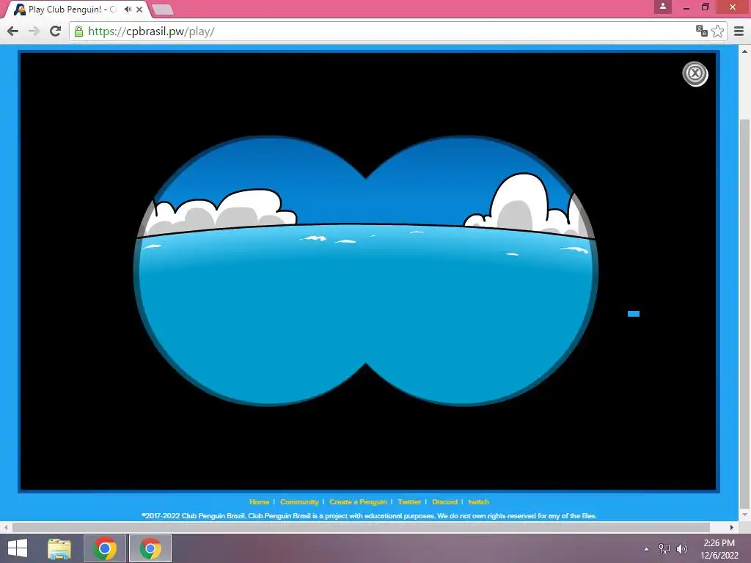The width and height of the screenshot is (751, 563).
Task: Open the Create a Penguin link
Action: (358, 501)
